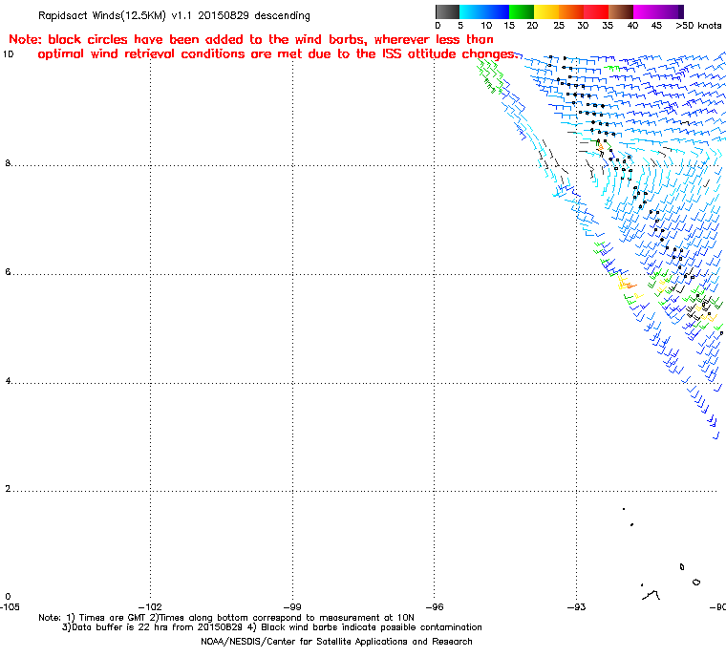Pick the red 30–35 knots legend segment

click(x=596, y=11)
